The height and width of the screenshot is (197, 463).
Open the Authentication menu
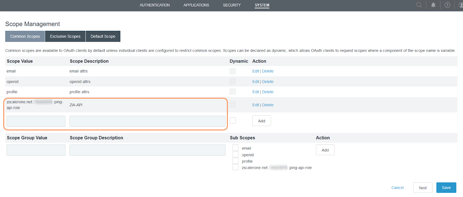[154, 5]
